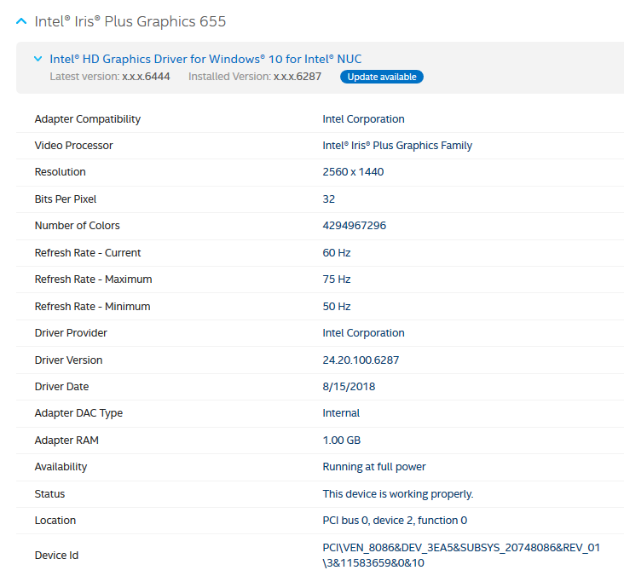Select the 75 Hz refresh rate value
The image size is (624, 576).
click(336, 279)
